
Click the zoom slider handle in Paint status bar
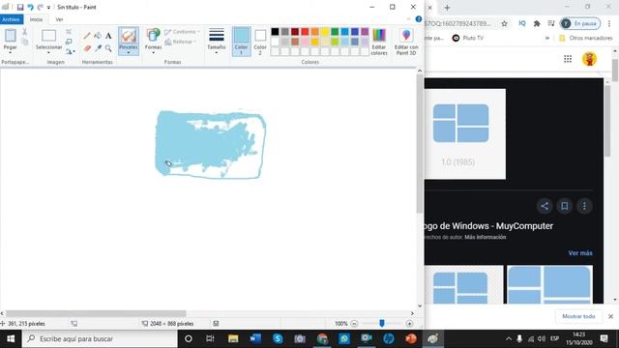pyautogui.click(x=382, y=324)
